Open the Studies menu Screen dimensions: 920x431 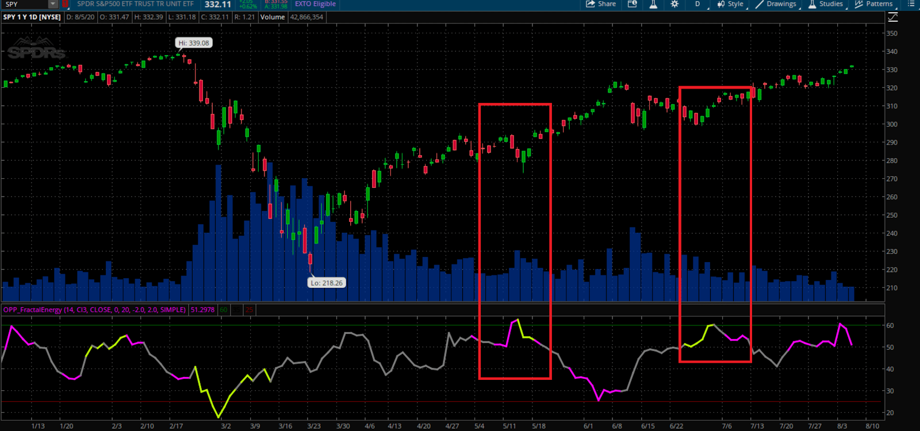(826, 4)
